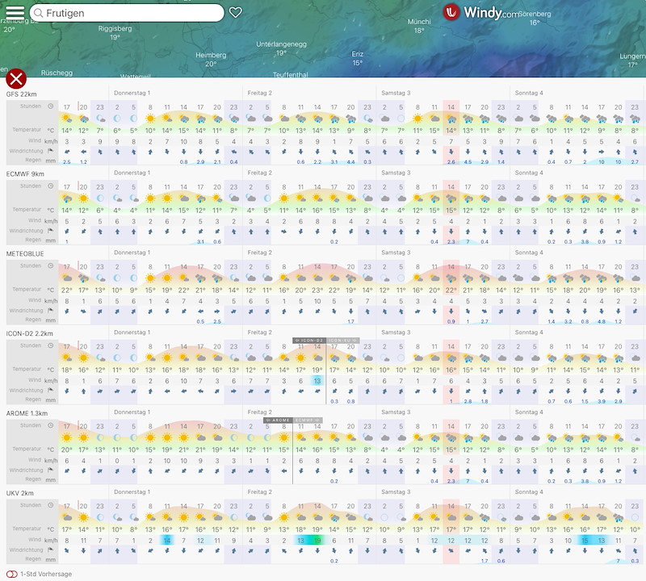Open the hamburger menu
This screenshot has height=581, width=646.
(15, 12)
